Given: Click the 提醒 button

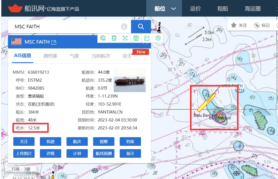Looking at the screenshot, I should 104,142.
